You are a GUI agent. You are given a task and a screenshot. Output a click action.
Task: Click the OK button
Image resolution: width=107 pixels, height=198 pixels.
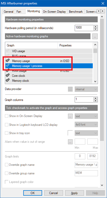33,193
